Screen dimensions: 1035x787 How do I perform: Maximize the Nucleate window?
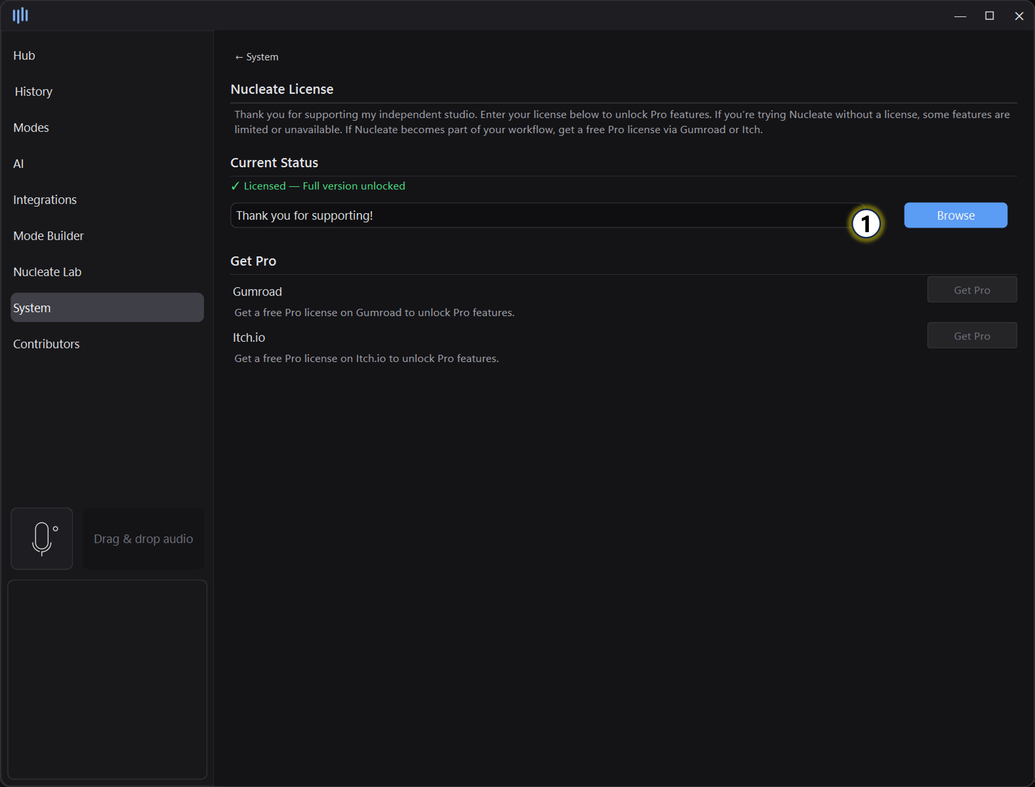tap(990, 16)
